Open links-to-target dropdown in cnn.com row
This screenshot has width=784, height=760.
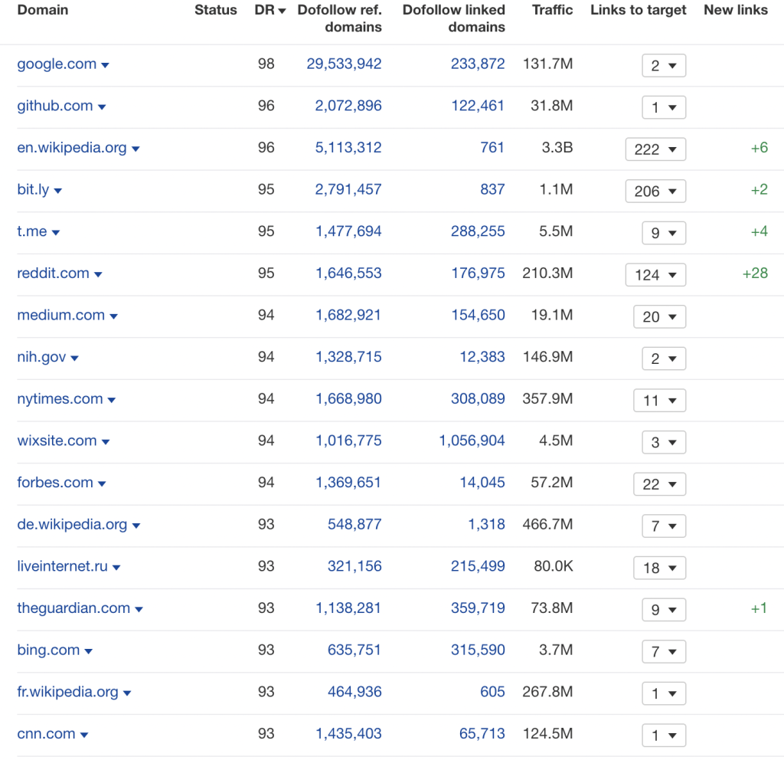(x=664, y=735)
